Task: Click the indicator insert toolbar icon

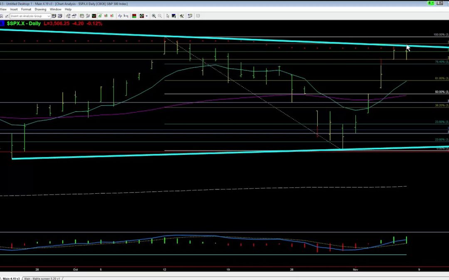Action: coord(88,16)
